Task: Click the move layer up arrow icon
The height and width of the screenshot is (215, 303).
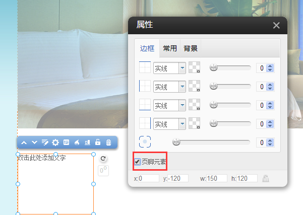Action: (x=24, y=143)
